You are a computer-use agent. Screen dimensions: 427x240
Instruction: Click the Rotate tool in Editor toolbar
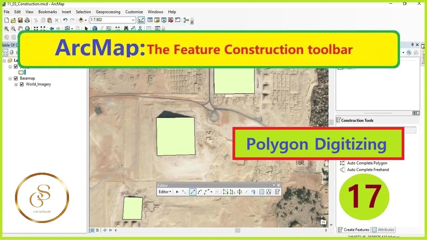253,192
